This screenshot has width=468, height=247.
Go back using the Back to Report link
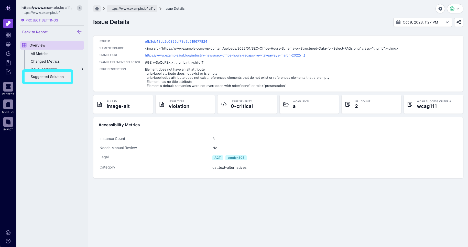35,32
